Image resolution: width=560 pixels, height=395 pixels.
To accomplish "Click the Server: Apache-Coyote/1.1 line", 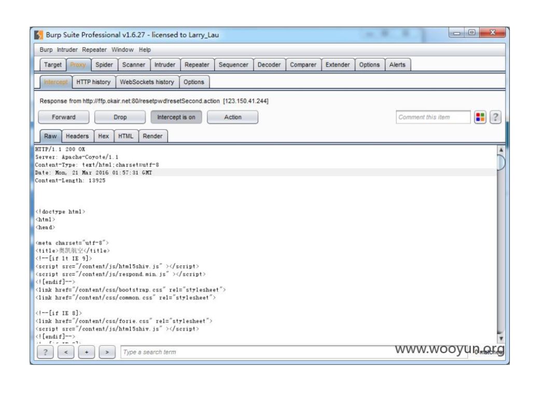I will (77, 157).
